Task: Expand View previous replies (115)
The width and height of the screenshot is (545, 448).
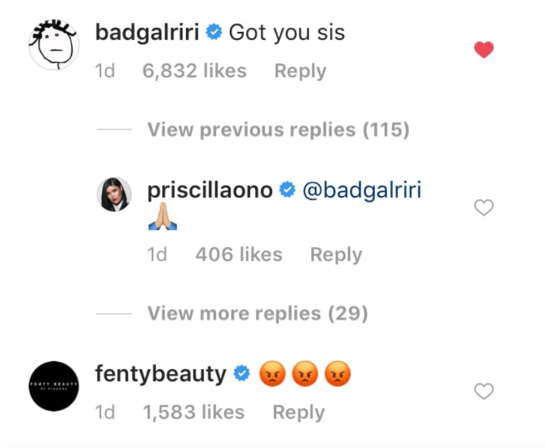Action: pos(278,130)
